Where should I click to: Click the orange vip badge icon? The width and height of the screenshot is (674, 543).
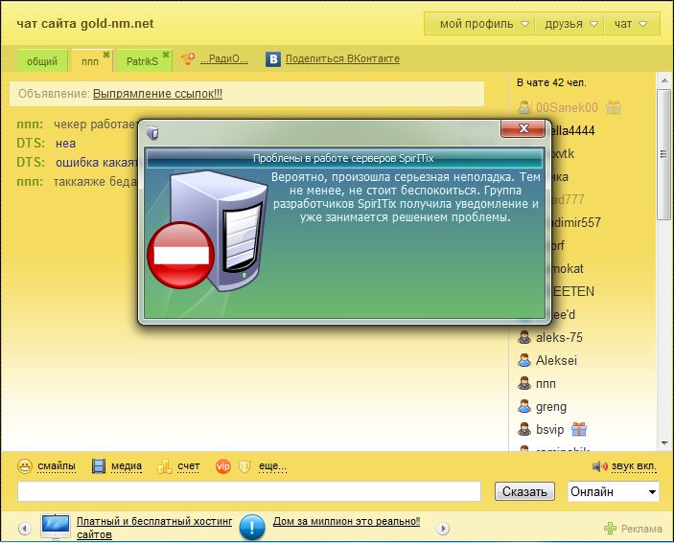222,466
